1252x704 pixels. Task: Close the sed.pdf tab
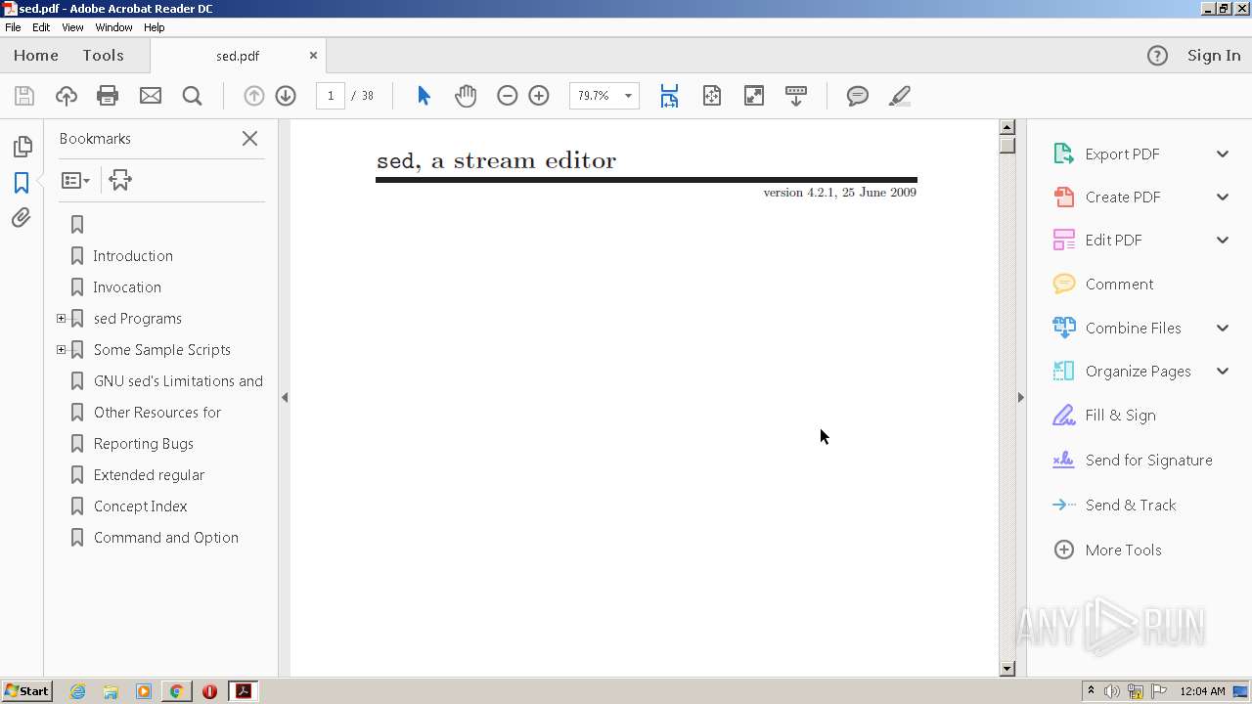(x=313, y=56)
